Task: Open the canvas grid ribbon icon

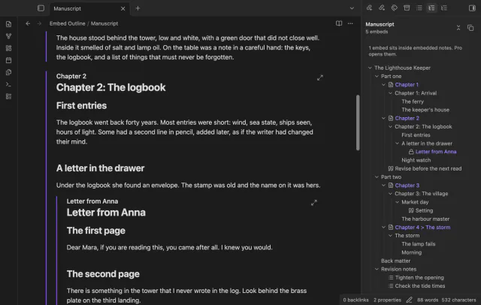Action: 8,48
